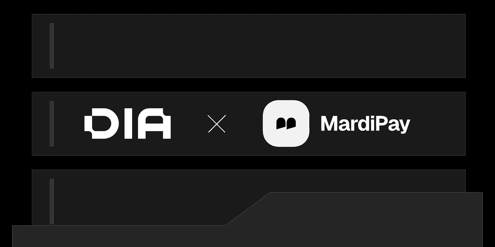
Task: Select the letter A in DIA logo
Action: click(x=154, y=123)
